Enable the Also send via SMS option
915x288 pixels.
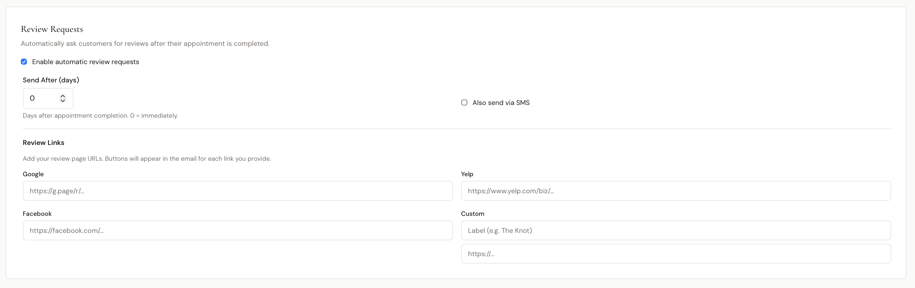pyautogui.click(x=464, y=103)
